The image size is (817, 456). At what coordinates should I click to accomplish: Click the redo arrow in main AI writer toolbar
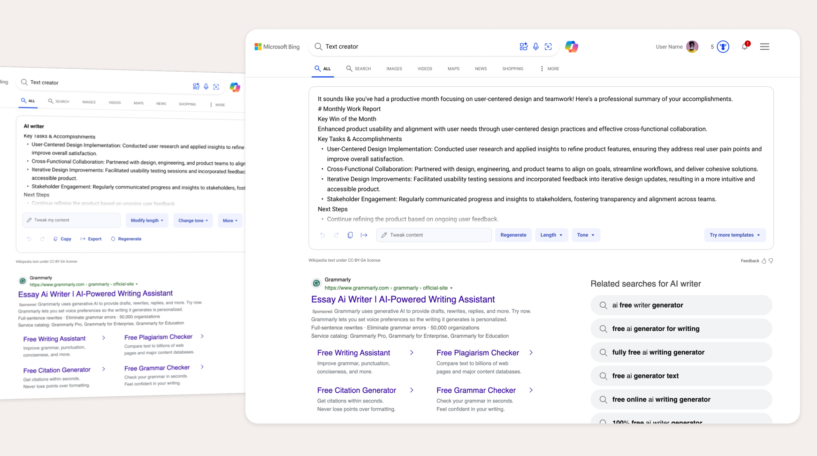point(336,235)
